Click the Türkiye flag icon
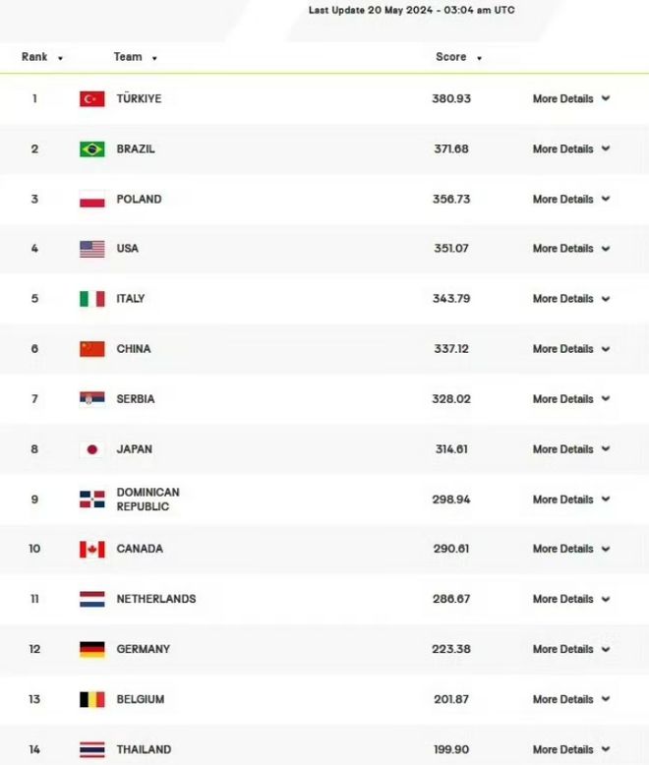This screenshot has height=765, width=649. [x=92, y=99]
